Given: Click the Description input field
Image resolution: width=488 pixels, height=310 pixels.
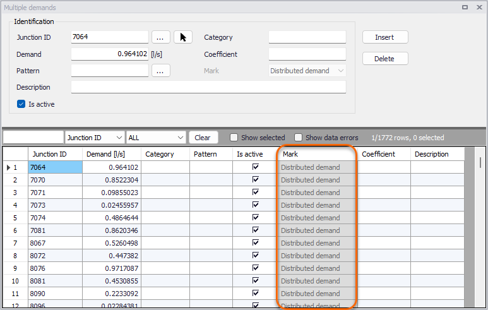Looking at the screenshot, I should pos(208,87).
